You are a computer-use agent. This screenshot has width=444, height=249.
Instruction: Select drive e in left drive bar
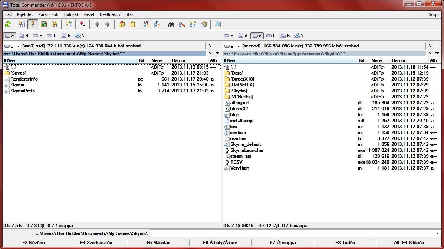tap(38, 36)
